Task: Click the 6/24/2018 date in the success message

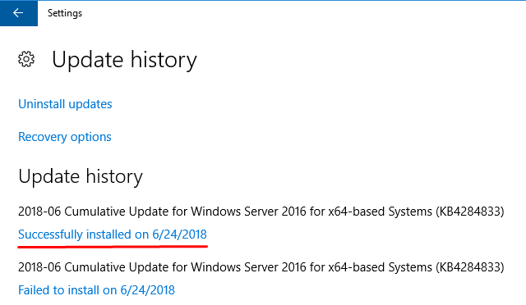Action: click(179, 234)
